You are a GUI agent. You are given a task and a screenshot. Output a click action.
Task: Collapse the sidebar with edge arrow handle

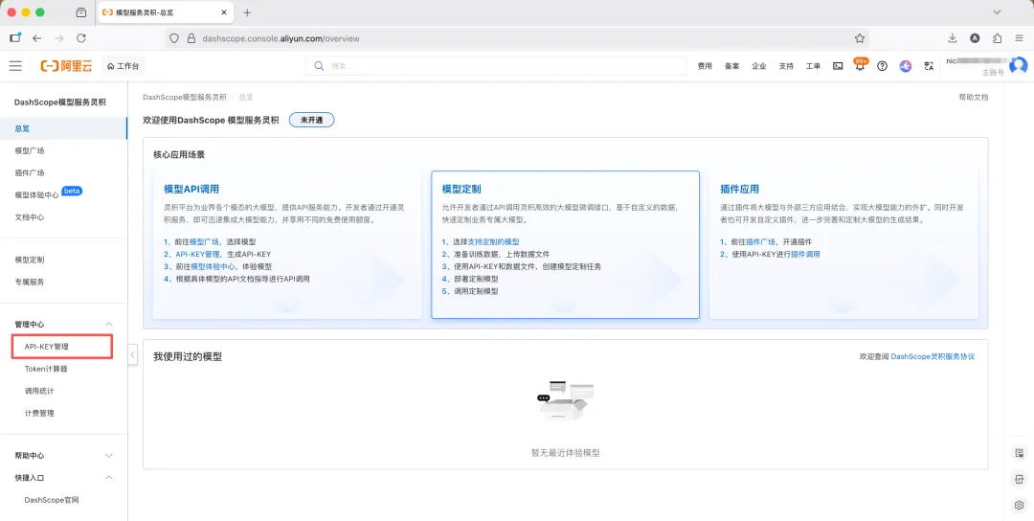(132, 354)
